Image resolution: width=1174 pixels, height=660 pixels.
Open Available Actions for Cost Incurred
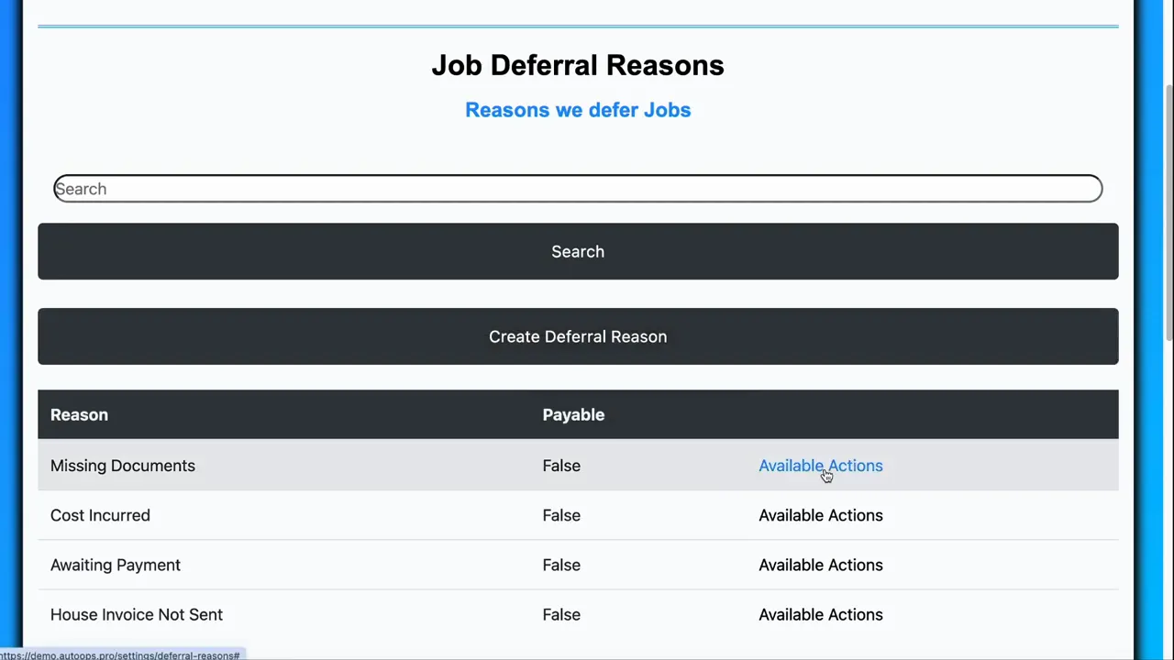[820, 515]
